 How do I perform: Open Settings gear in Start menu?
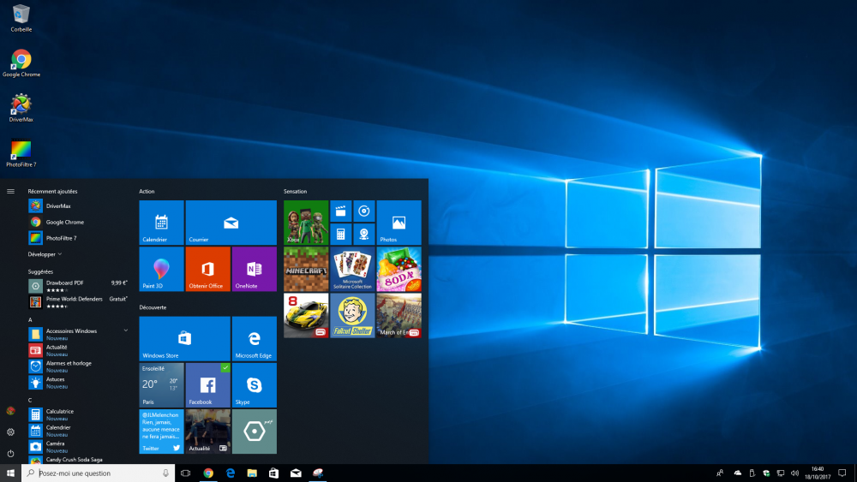(10, 432)
